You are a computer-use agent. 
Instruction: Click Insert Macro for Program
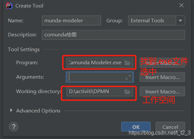[162, 63]
